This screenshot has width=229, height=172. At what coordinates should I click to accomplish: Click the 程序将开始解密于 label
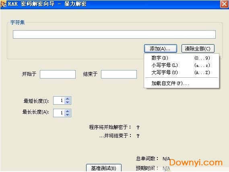pyautogui.click(x=110, y=127)
